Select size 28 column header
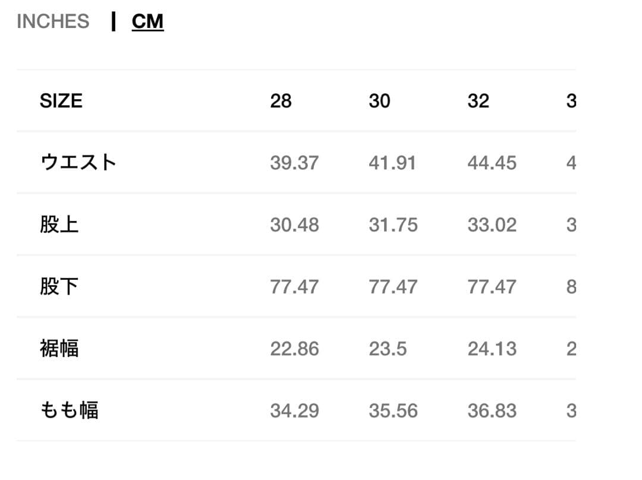The width and height of the screenshot is (642, 480). point(281,101)
